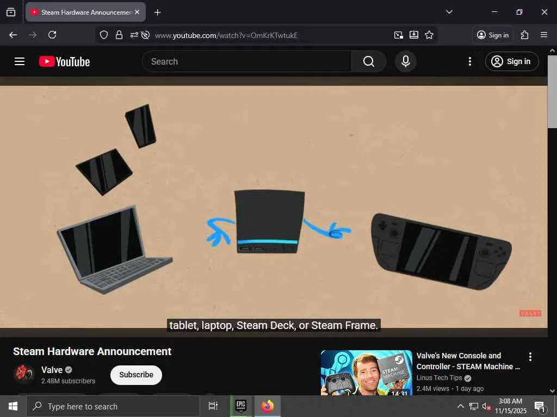Open site permissions settings icon

134,35
